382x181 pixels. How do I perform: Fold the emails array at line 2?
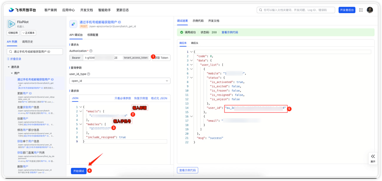pos(81,112)
